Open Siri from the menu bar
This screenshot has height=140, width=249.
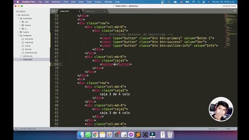209,2
